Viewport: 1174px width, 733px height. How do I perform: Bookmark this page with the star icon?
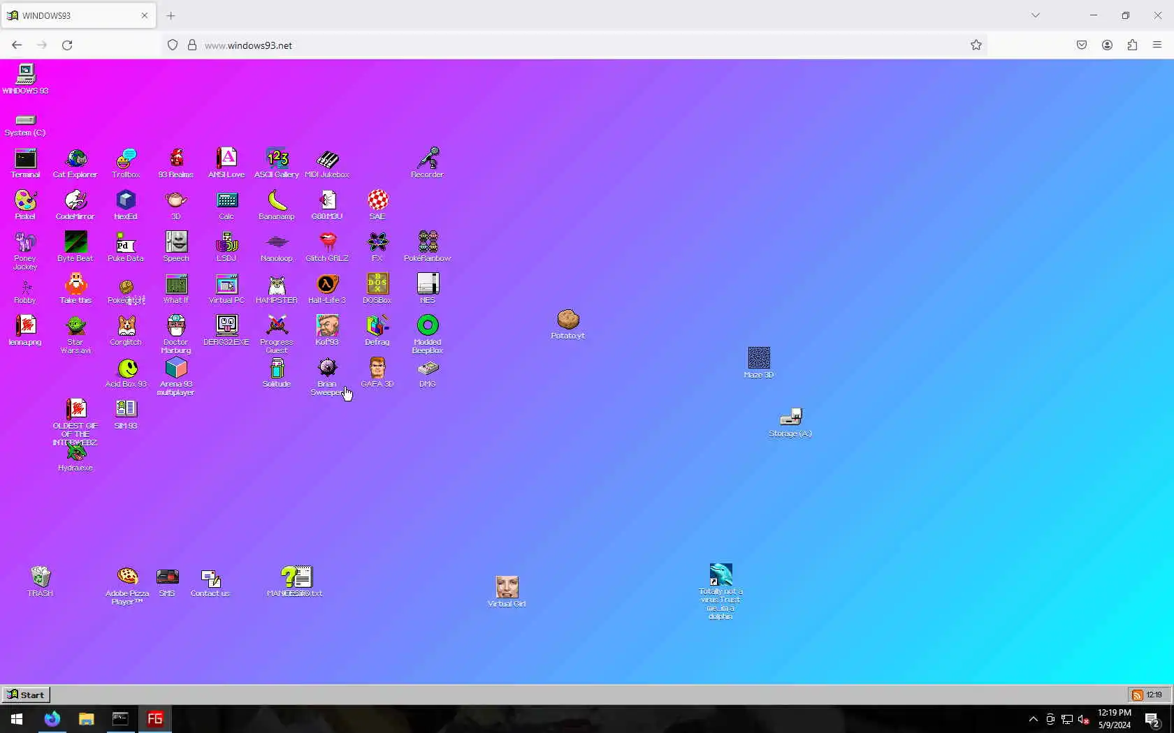click(x=976, y=45)
